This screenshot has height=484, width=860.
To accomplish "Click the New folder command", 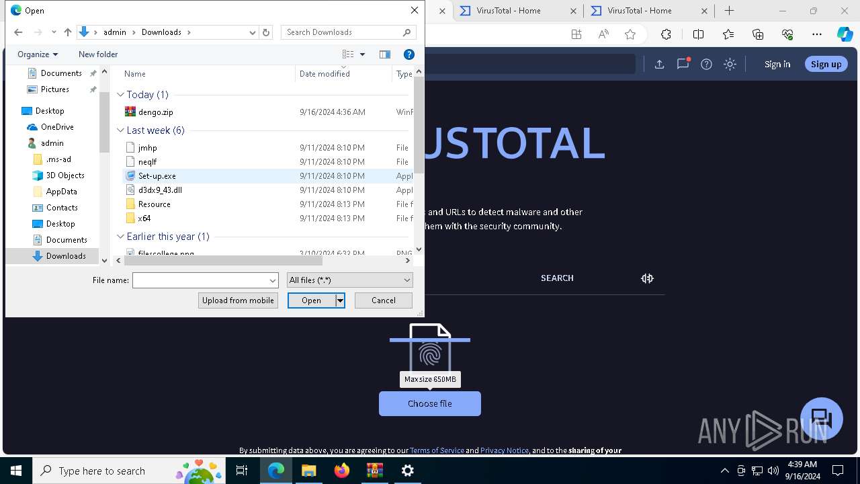I will (98, 54).
